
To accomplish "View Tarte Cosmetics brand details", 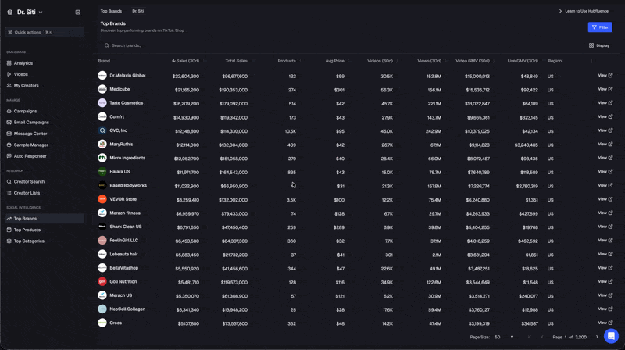I will [605, 103].
